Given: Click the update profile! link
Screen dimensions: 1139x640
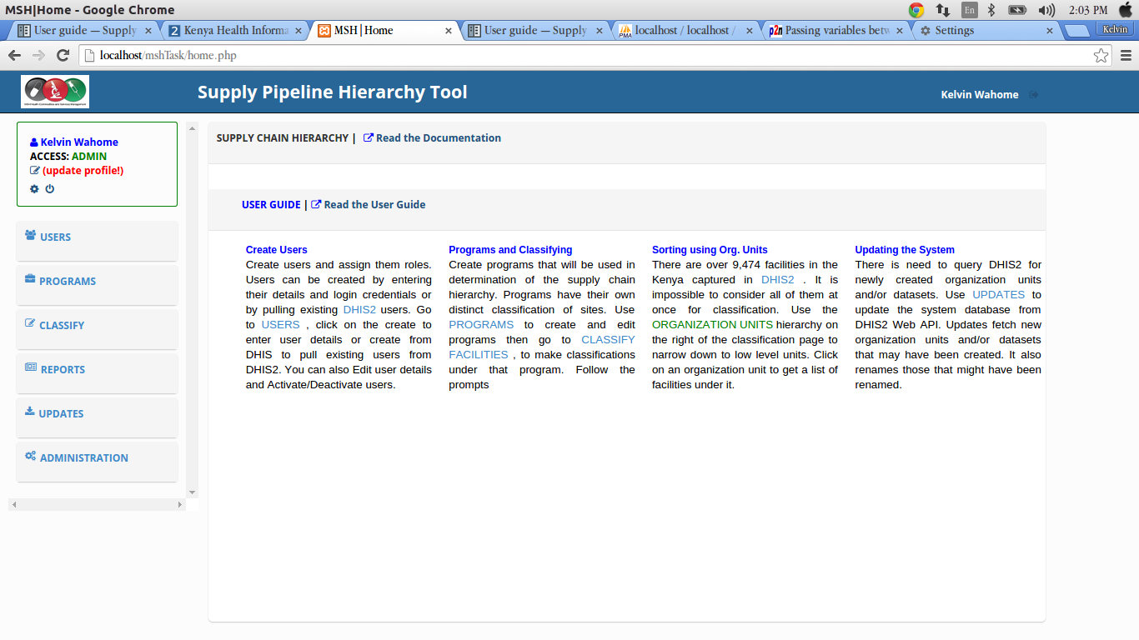Looking at the screenshot, I should 83,171.
